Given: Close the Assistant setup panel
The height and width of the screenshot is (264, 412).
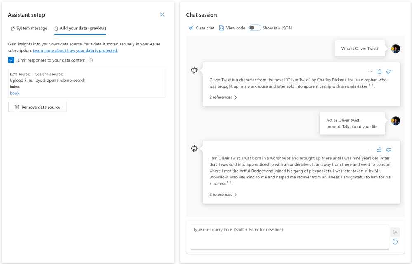Looking at the screenshot, I should click(162, 14).
